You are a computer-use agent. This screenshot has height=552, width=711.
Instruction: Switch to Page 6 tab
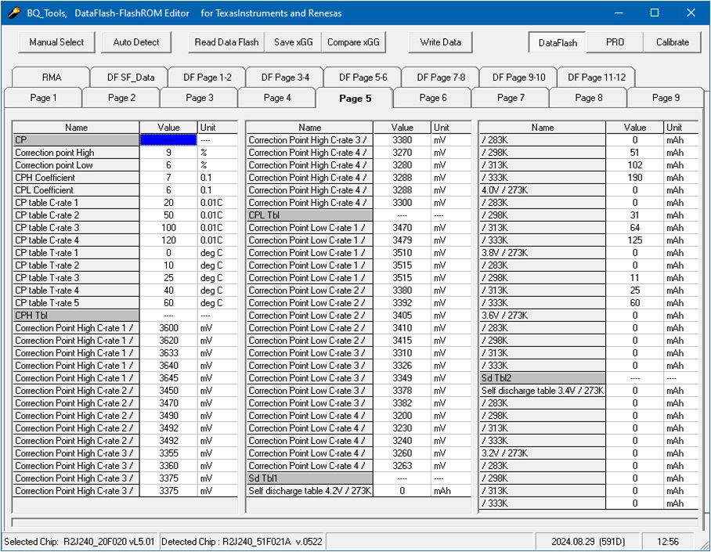432,98
